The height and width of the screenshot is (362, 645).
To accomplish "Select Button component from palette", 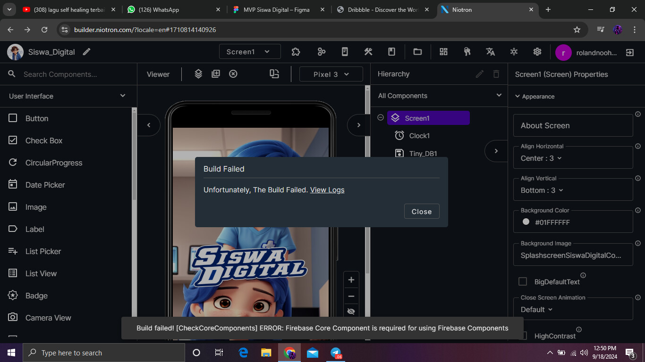I will pos(66,118).
